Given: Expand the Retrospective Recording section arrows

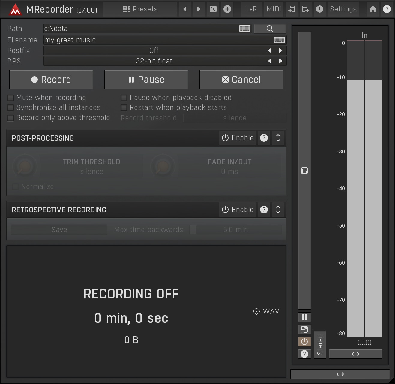Looking at the screenshot, I should pyautogui.click(x=278, y=210).
